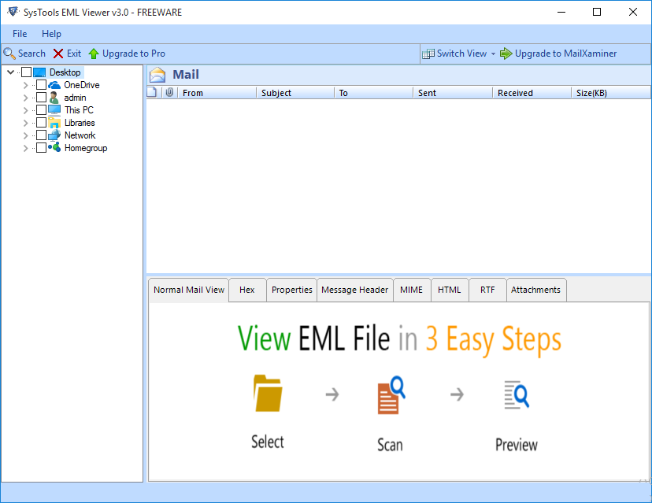The height and width of the screenshot is (503, 652).
Task: Select the Homegroup tree label
Action: click(86, 148)
